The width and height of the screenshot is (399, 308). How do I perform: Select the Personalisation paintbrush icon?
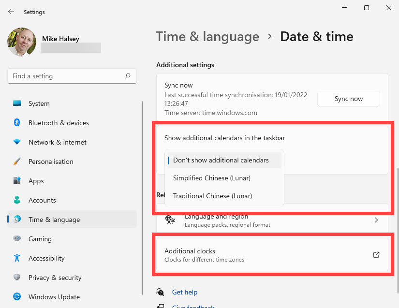(x=17, y=161)
